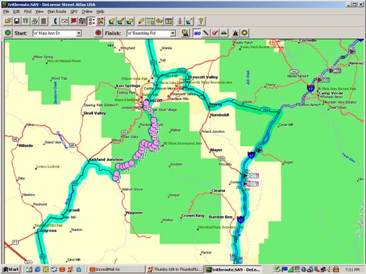Click the GPS satellite dish icon
This screenshot has width=366, height=274.
tap(189, 21)
